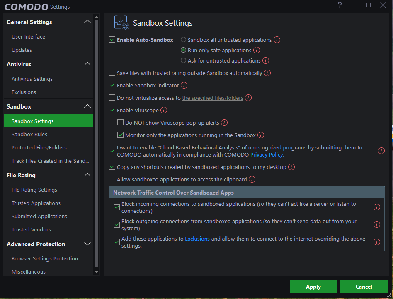This screenshot has width=393, height=299.
Task: Click info icon next to Enable Viruscope
Action: [164, 111]
